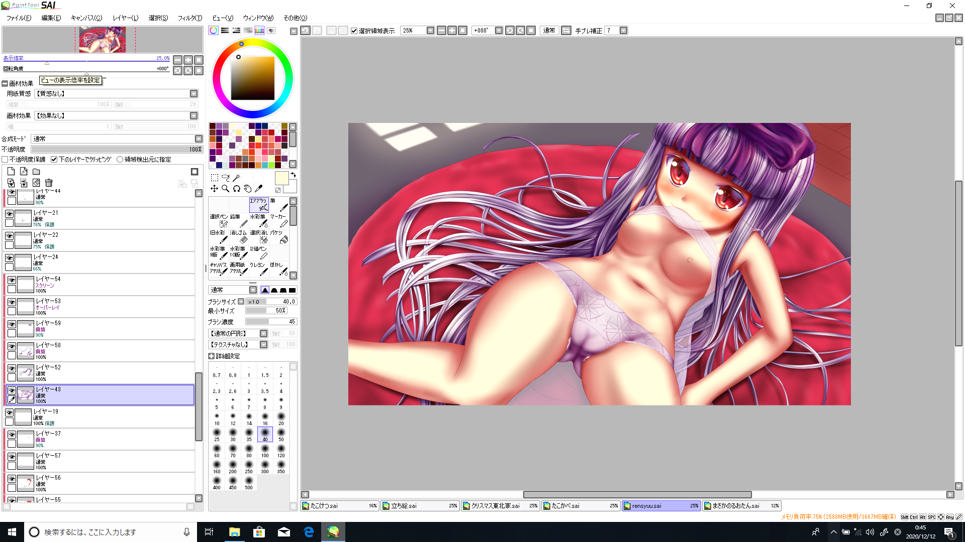965x542 pixels.
Task: Open the +000° rotation angle dropdown
Action: pos(499,31)
